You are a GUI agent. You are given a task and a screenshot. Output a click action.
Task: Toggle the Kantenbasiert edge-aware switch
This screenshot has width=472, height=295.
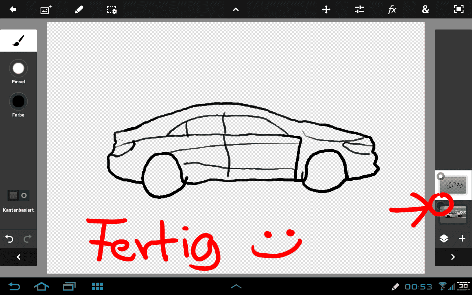(18, 195)
